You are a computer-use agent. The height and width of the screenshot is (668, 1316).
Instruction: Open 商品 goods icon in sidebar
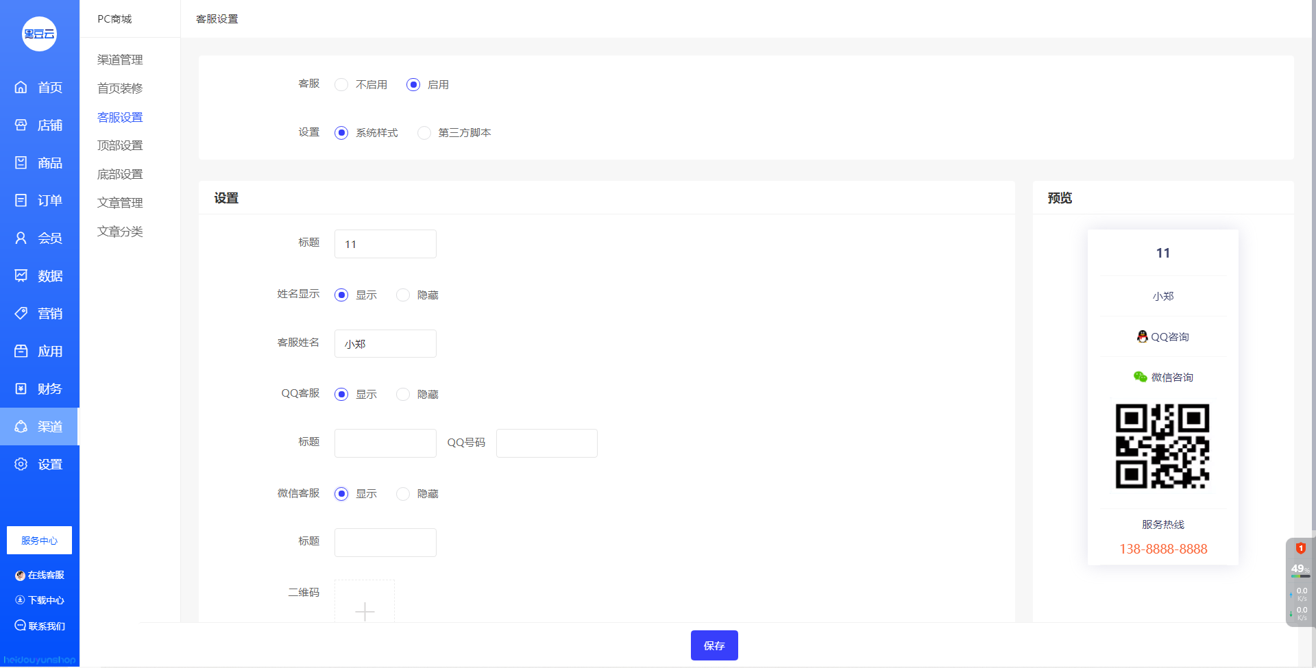tap(21, 162)
